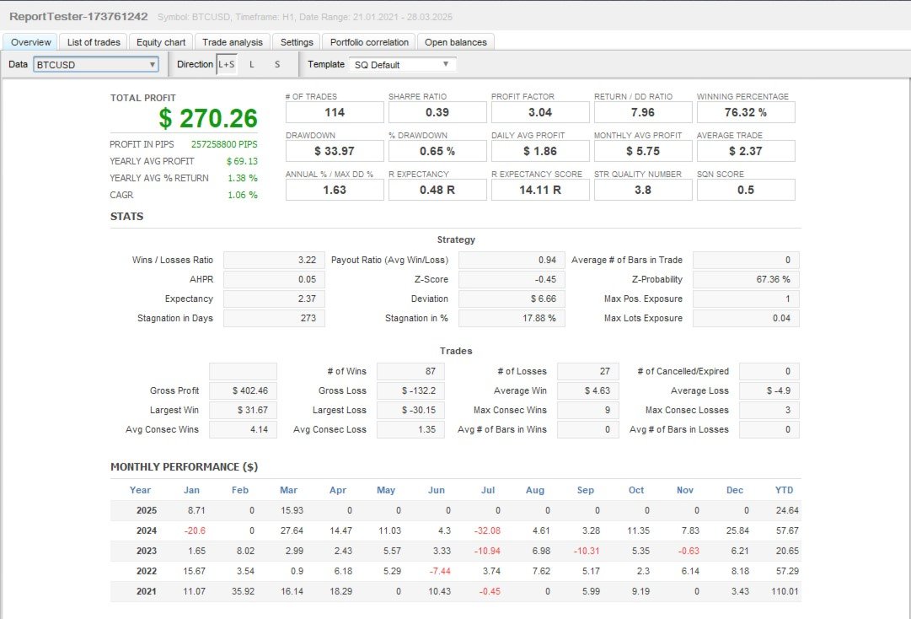Click the Winning Percentage box showing 76.32 %
The width and height of the screenshot is (911, 619).
(746, 112)
